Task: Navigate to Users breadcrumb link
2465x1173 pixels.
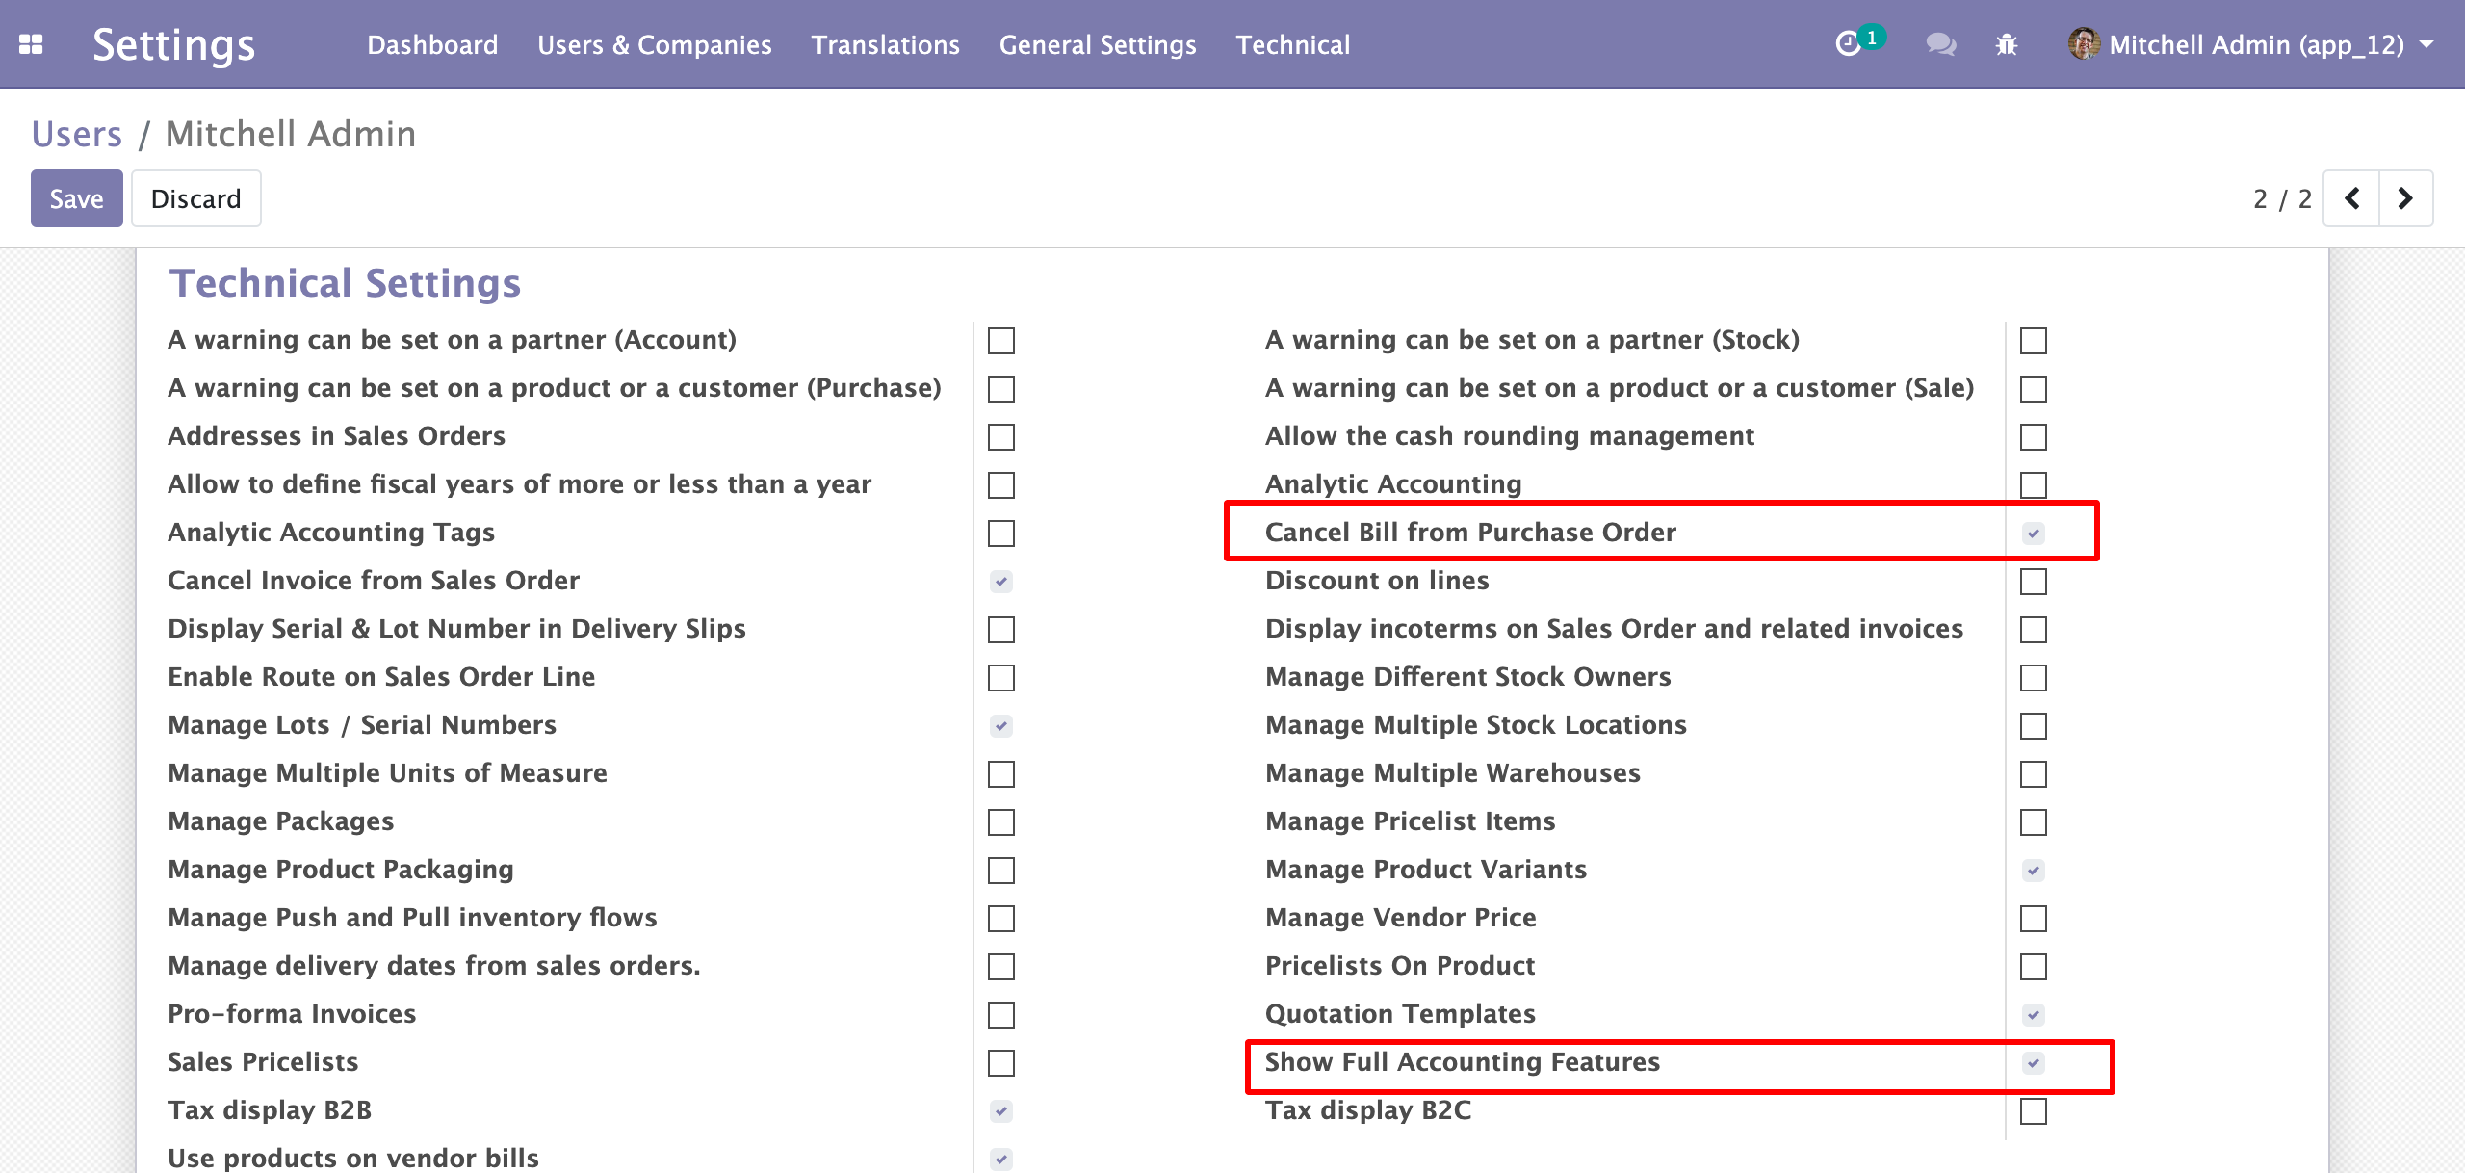Action: click(77, 134)
